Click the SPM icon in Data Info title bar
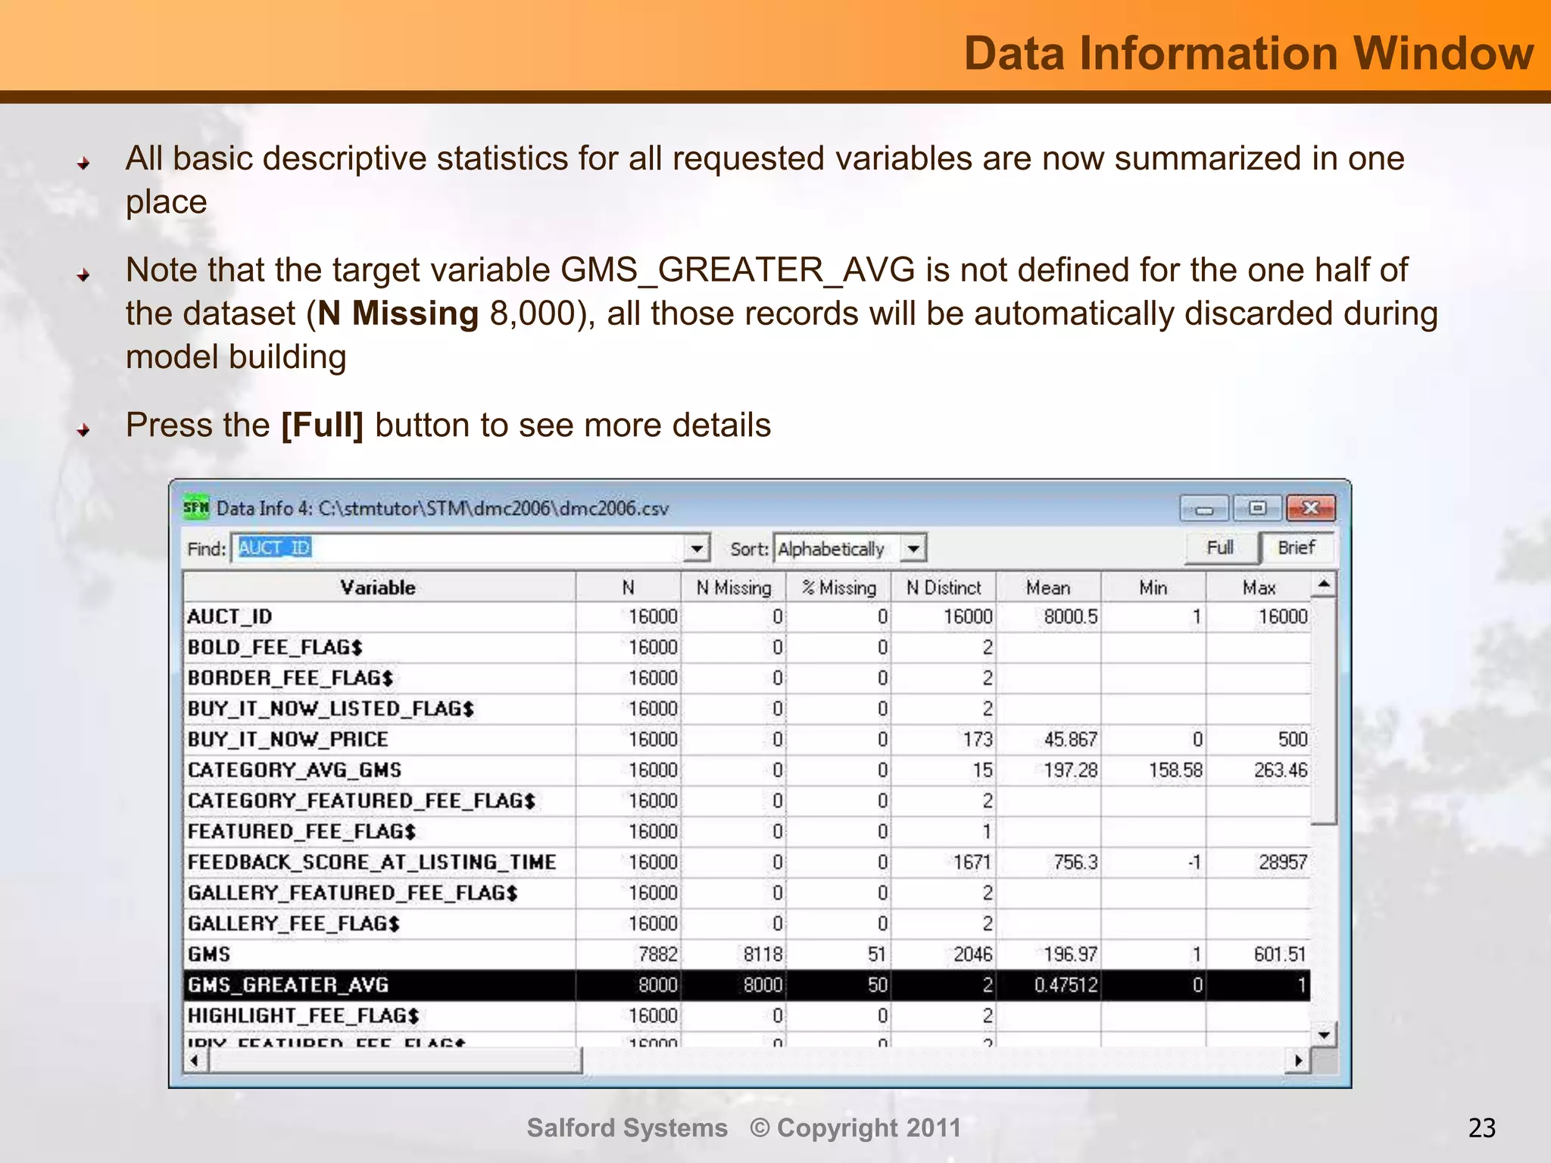Image resolution: width=1551 pixels, height=1163 pixels. (196, 507)
